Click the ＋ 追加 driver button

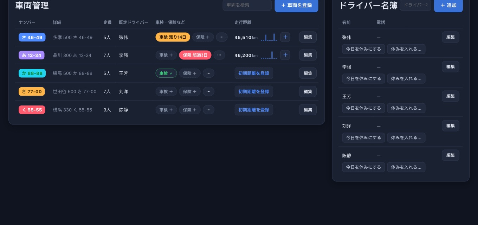448,5
